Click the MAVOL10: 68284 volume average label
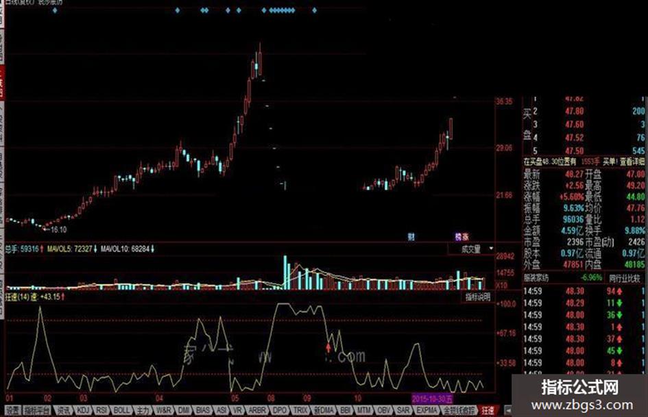 pyautogui.click(x=125, y=249)
